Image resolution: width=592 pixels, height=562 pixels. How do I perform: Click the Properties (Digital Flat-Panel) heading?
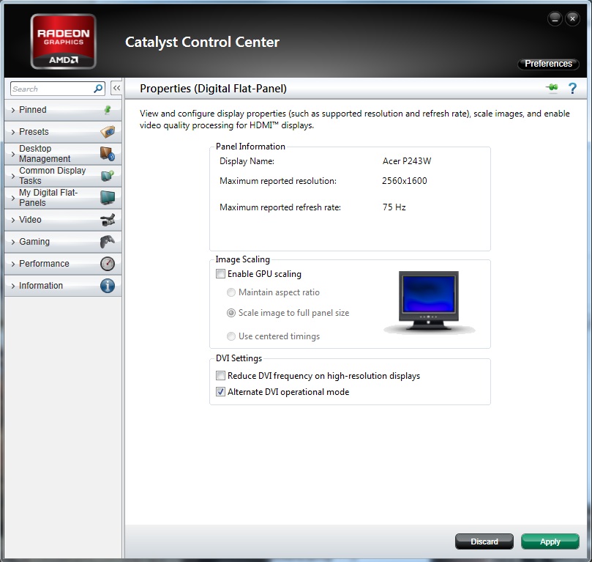[x=214, y=89]
